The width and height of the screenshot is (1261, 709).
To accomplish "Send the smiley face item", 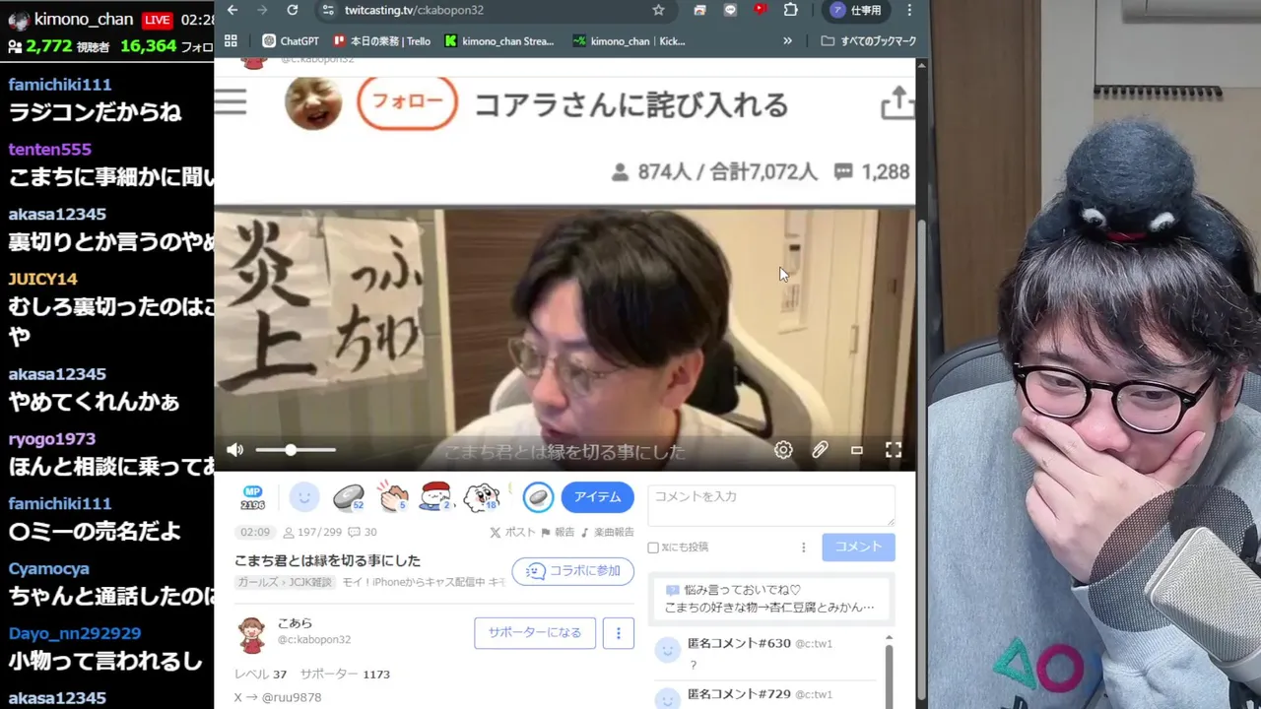I will [x=304, y=497].
